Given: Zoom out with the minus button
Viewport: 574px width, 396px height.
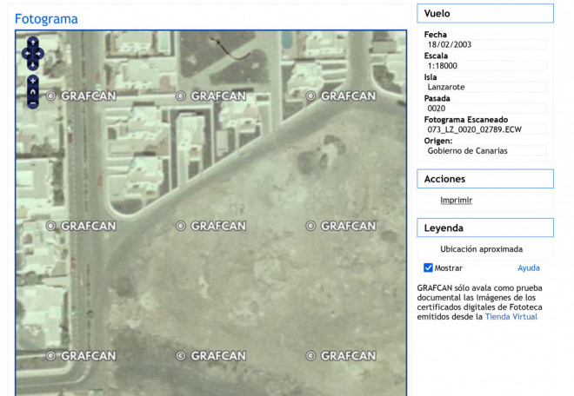Looking at the screenshot, I should (33, 102).
